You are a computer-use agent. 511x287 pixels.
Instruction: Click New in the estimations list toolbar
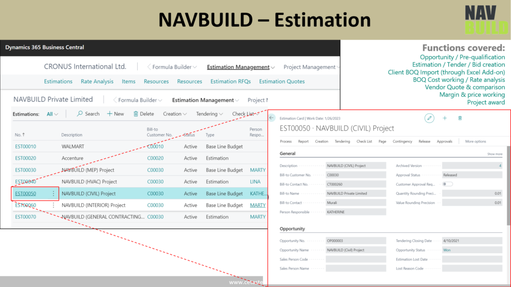tap(115, 114)
